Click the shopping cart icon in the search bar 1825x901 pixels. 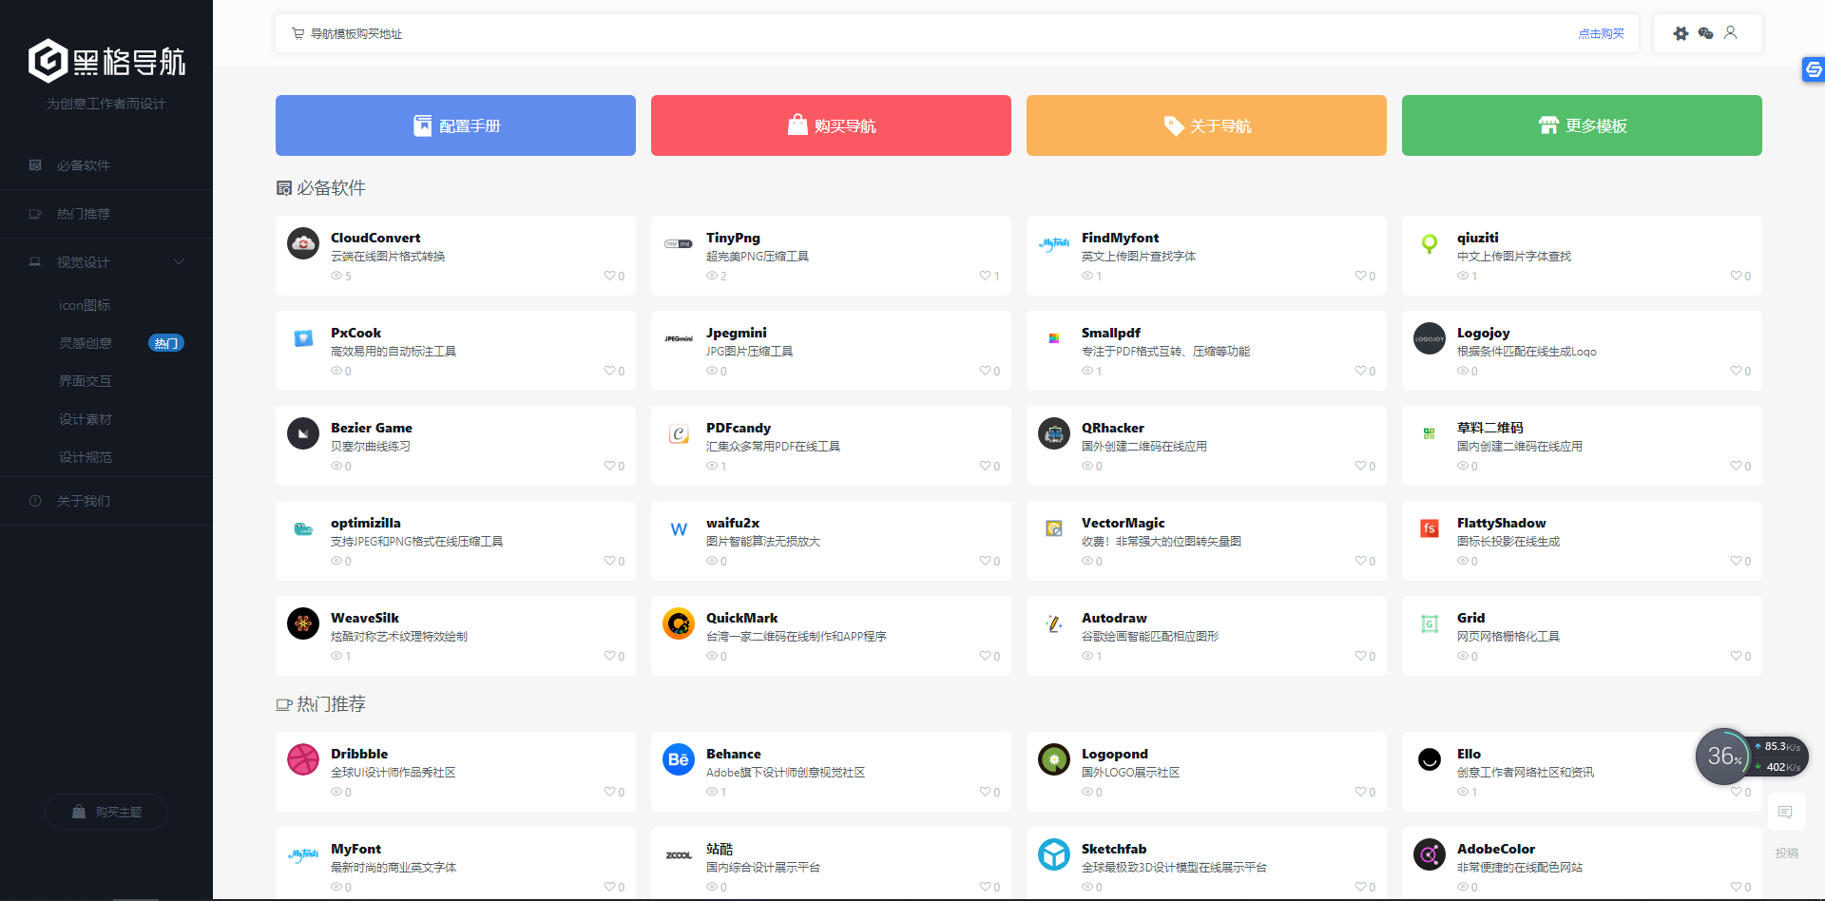coord(297,33)
